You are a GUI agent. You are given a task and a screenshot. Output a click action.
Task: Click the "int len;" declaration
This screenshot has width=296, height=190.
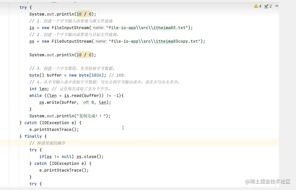(x=39, y=89)
